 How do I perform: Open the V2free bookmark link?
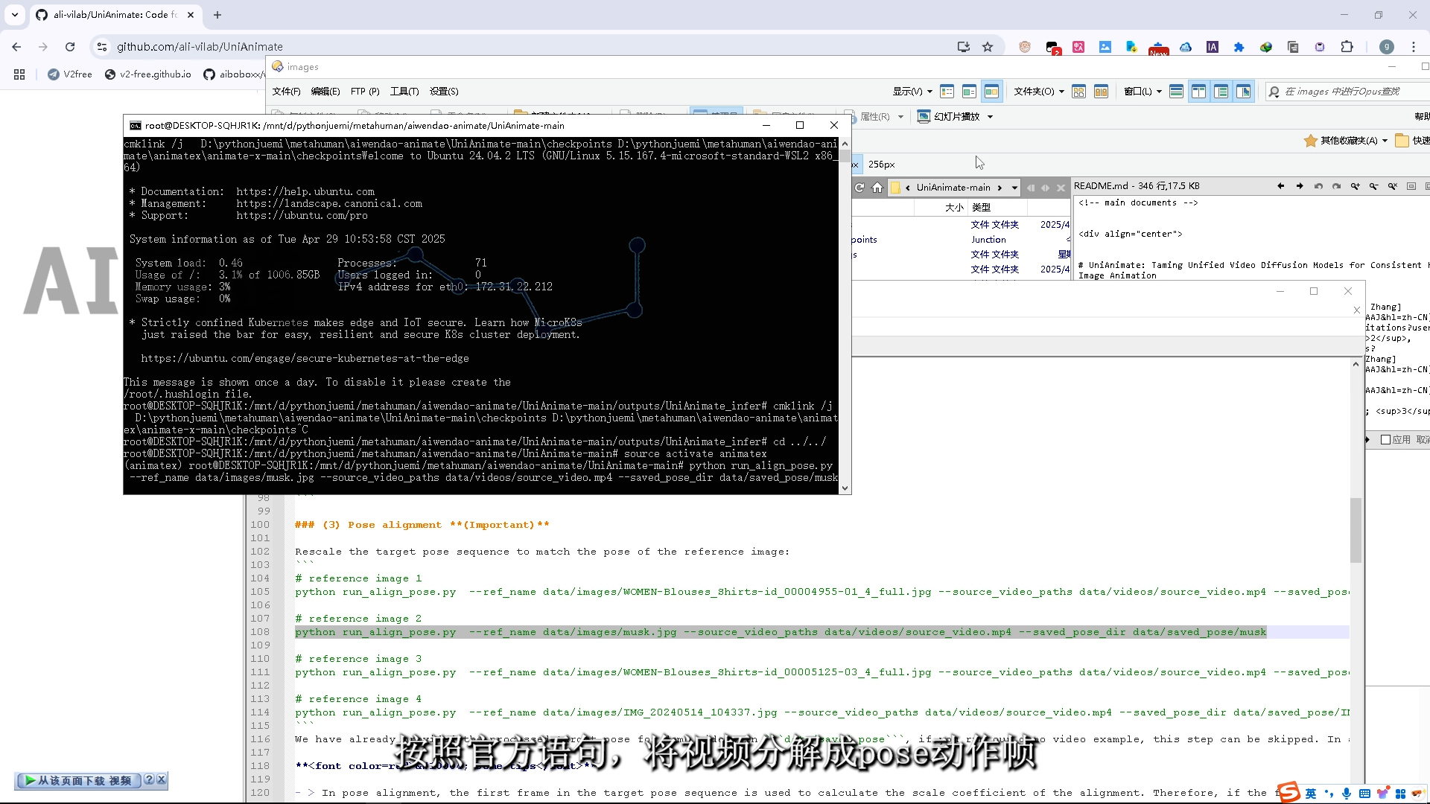click(70, 74)
